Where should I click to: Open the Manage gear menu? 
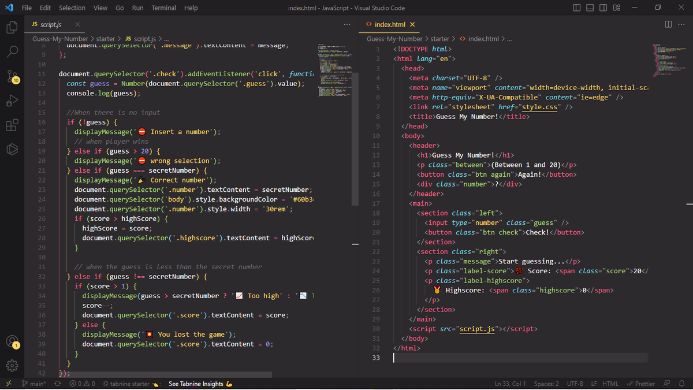click(x=12, y=366)
